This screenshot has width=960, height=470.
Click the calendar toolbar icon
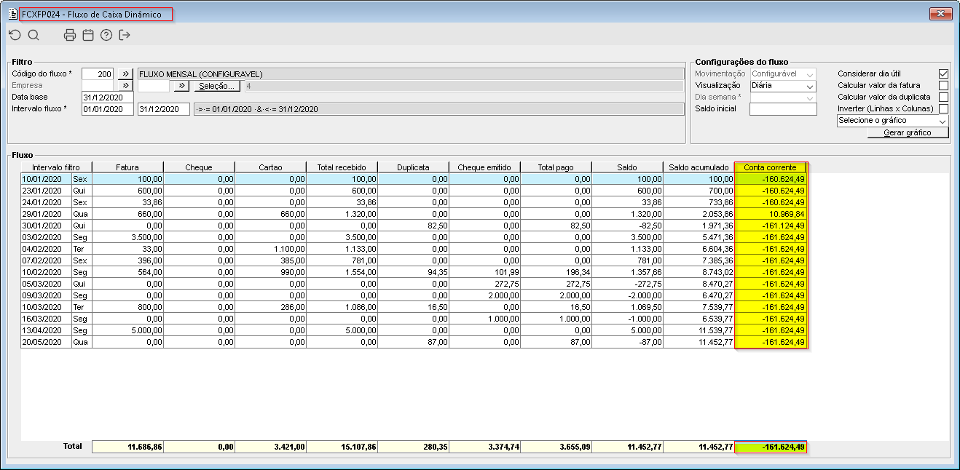88,35
